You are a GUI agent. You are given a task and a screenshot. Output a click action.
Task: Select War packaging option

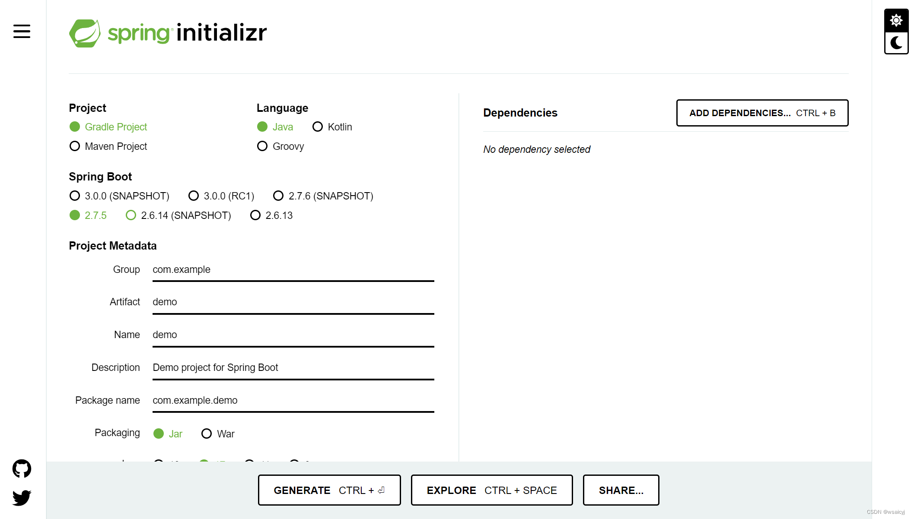[218, 434]
